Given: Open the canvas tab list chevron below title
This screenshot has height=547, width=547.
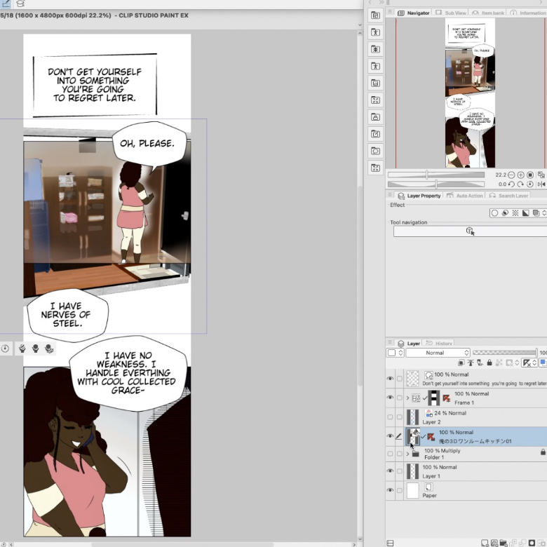Looking at the screenshot, I should click(x=360, y=25).
